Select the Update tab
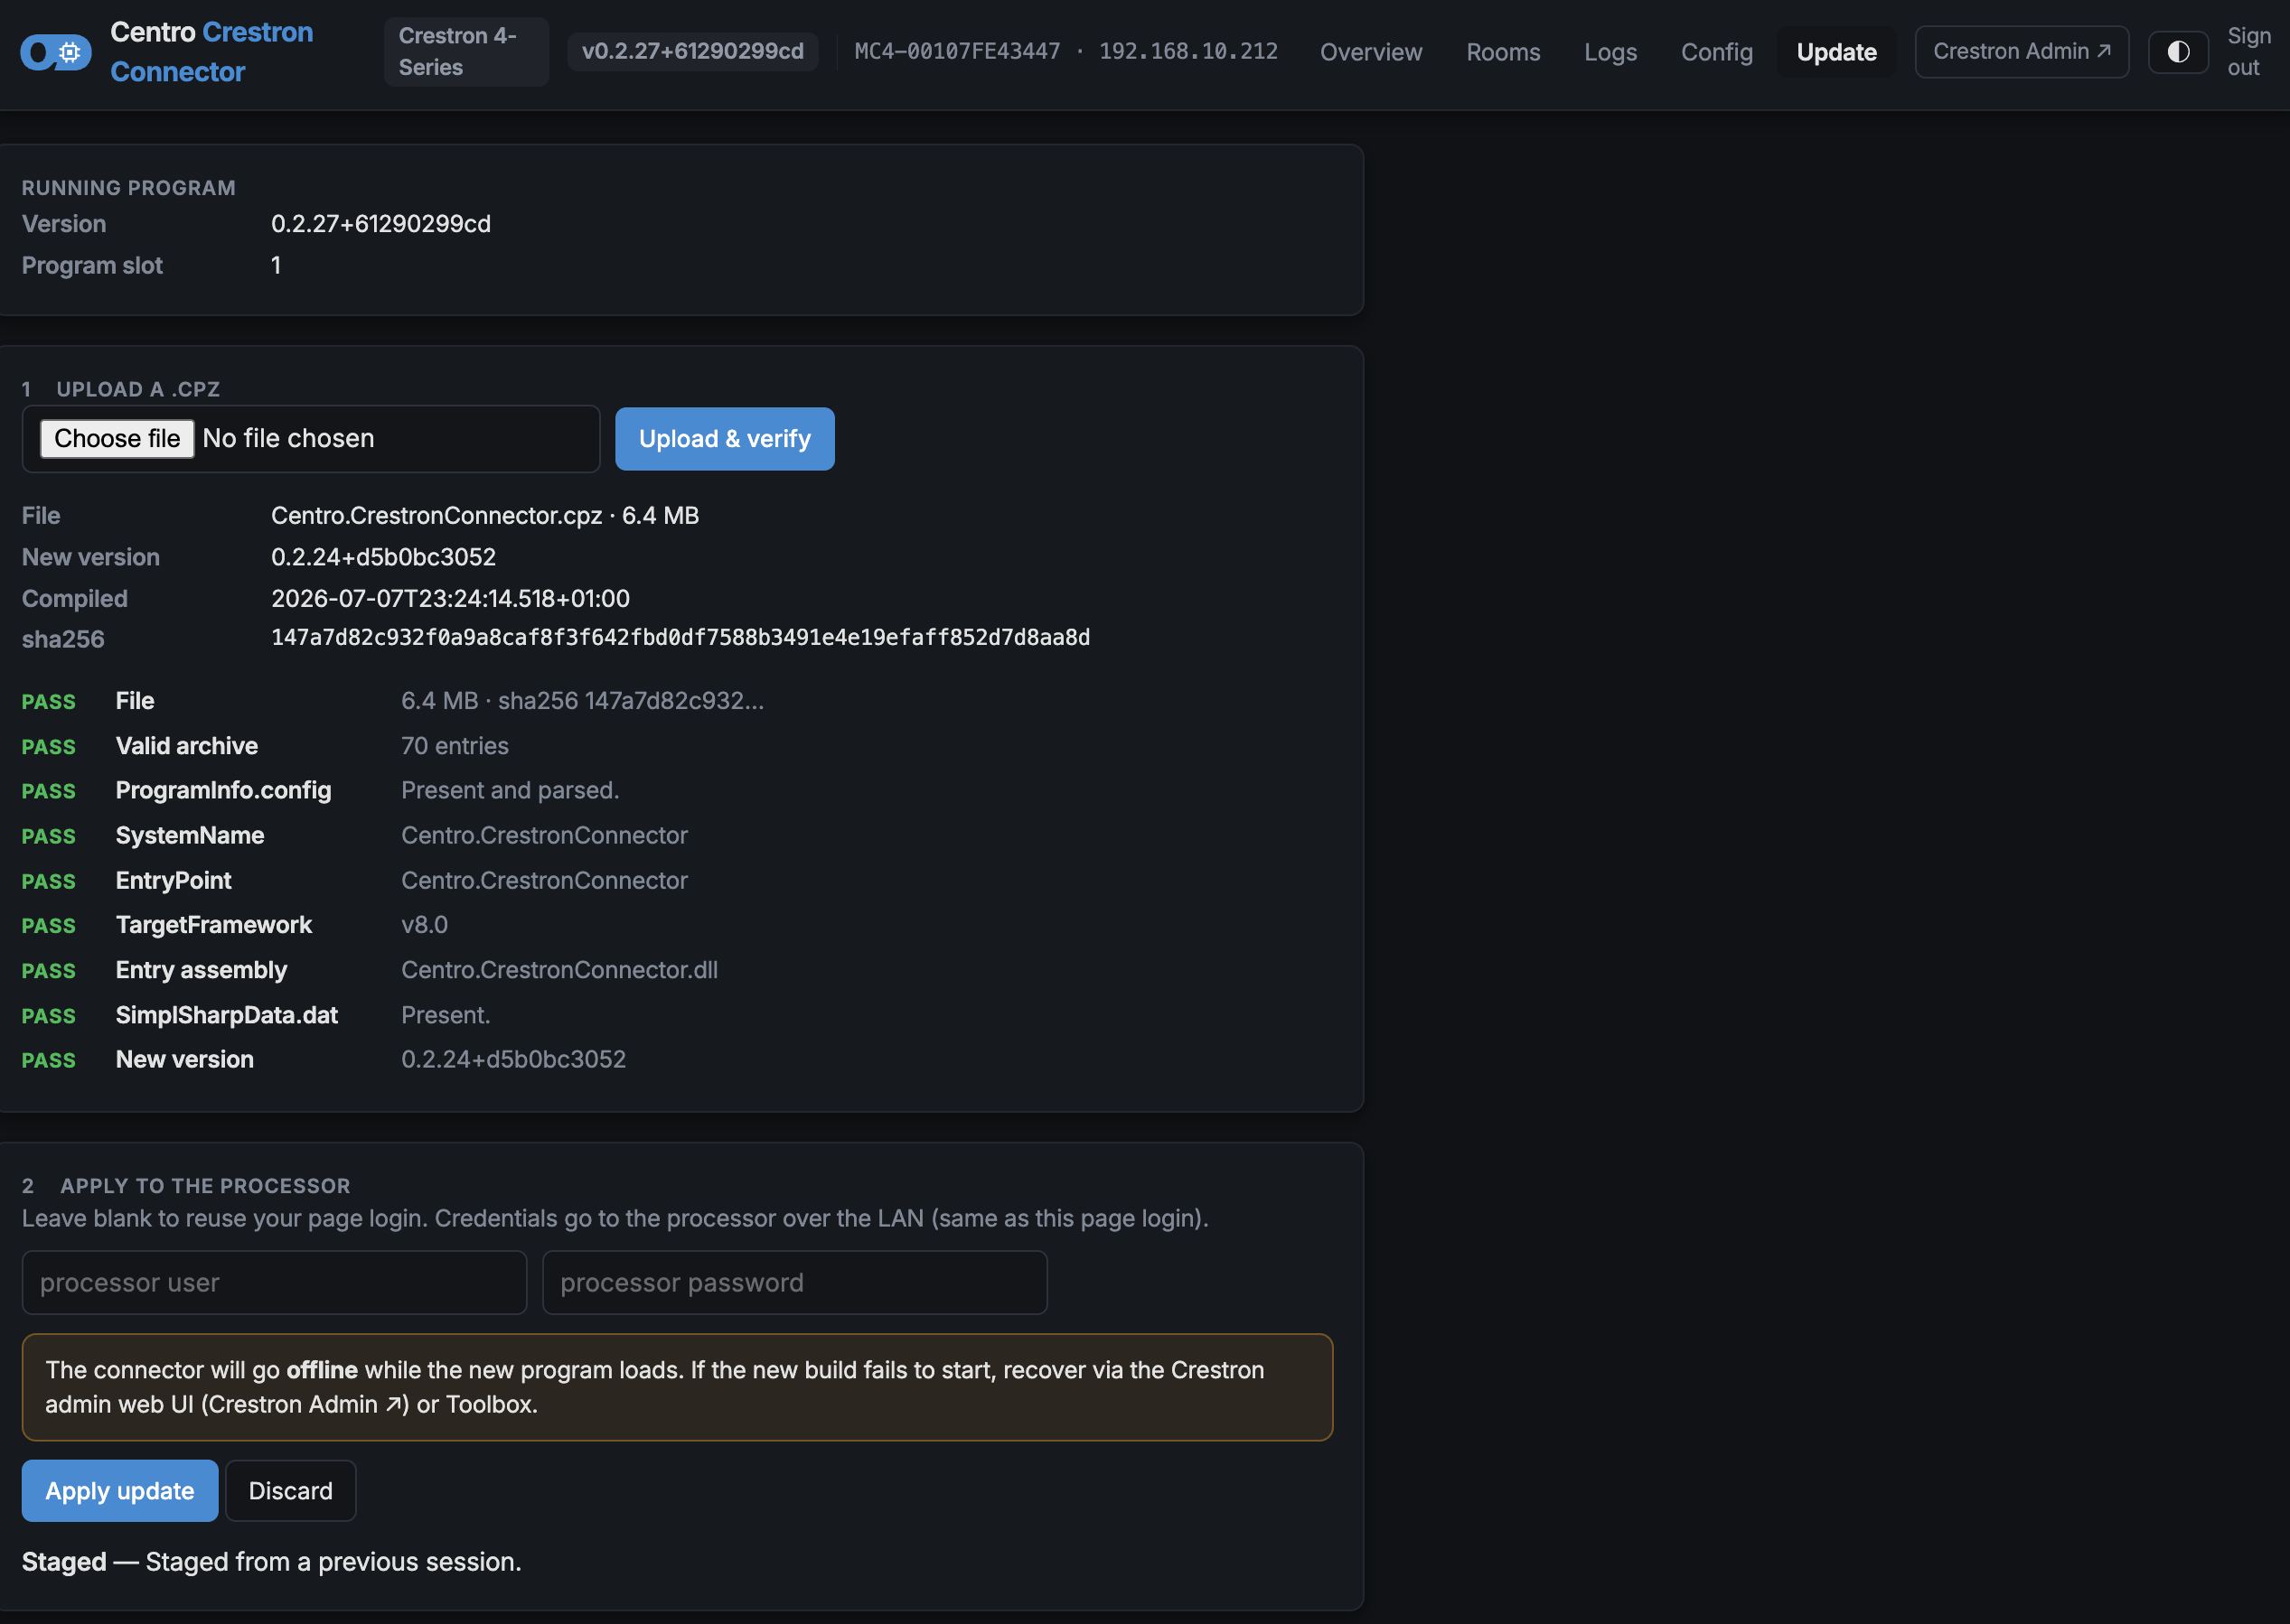Image resolution: width=2290 pixels, height=1624 pixels. [x=1835, y=52]
